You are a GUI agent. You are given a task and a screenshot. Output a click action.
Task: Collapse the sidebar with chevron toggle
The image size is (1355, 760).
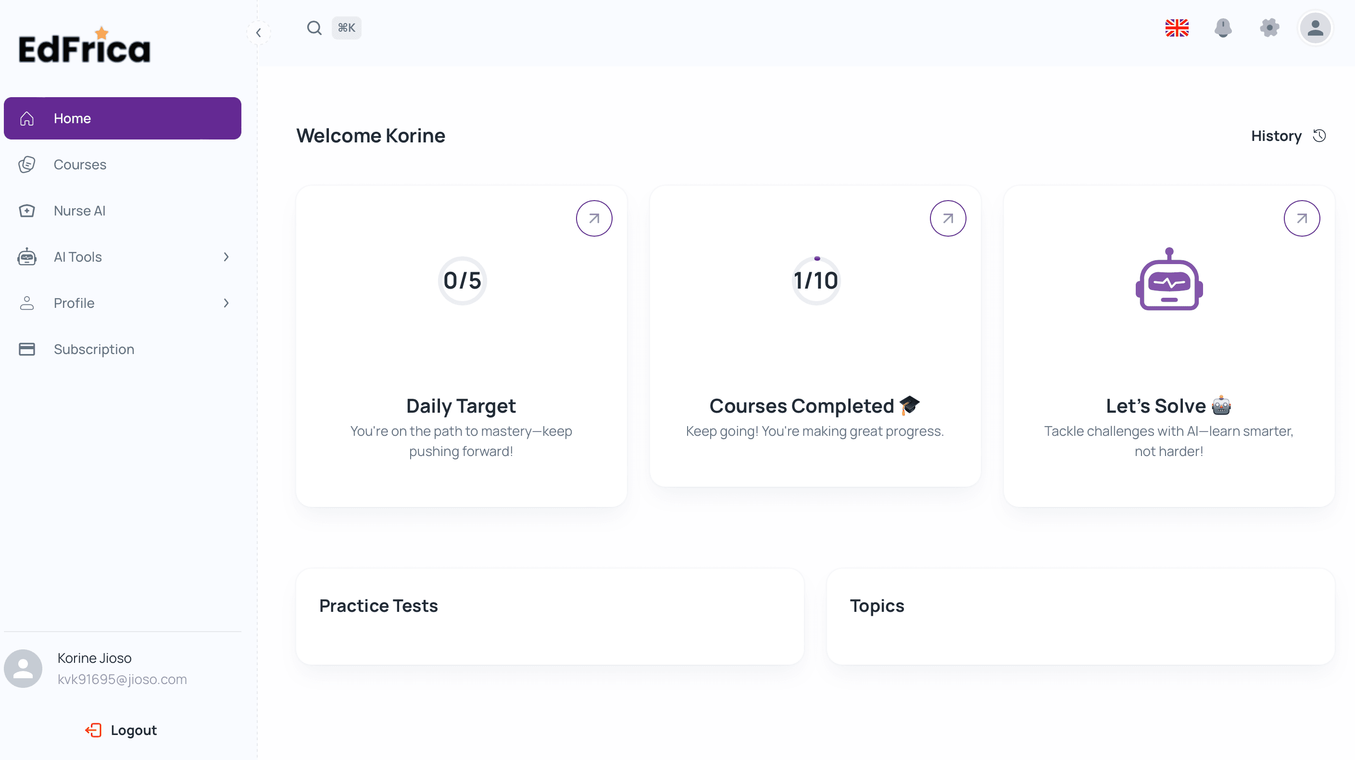click(258, 33)
